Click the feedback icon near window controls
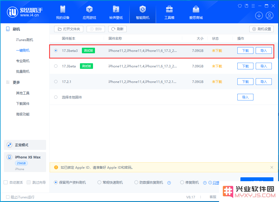The height and width of the screenshot is (202, 279). coord(247,6)
